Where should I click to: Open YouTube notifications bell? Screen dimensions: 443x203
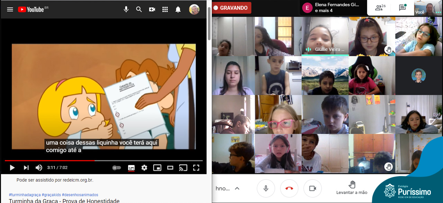tap(178, 9)
